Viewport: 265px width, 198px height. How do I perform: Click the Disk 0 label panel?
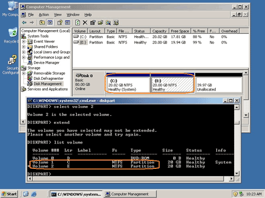pos(89,82)
